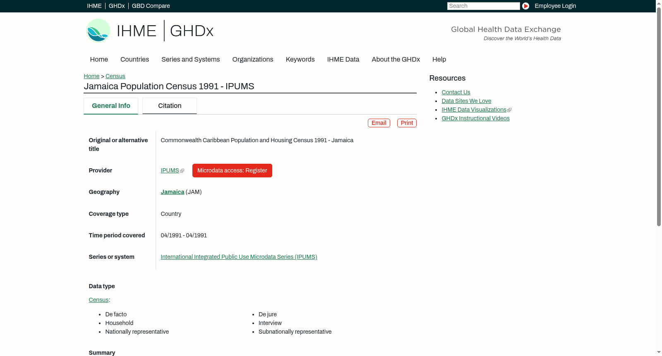Switch to the Citation tab
The height and width of the screenshot is (356, 662).
point(170,106)
